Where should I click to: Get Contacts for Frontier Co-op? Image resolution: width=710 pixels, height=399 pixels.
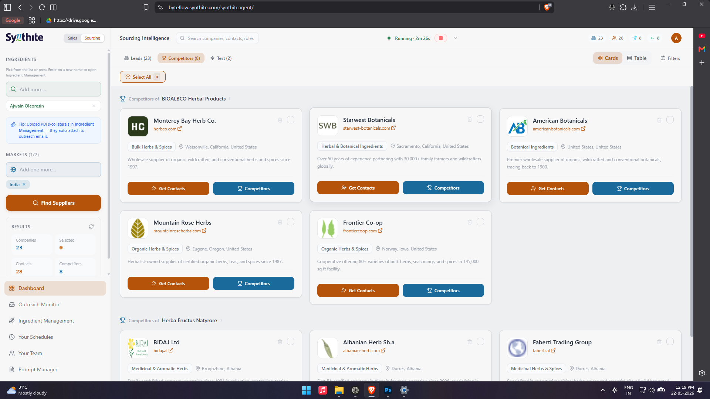[358, 290]
